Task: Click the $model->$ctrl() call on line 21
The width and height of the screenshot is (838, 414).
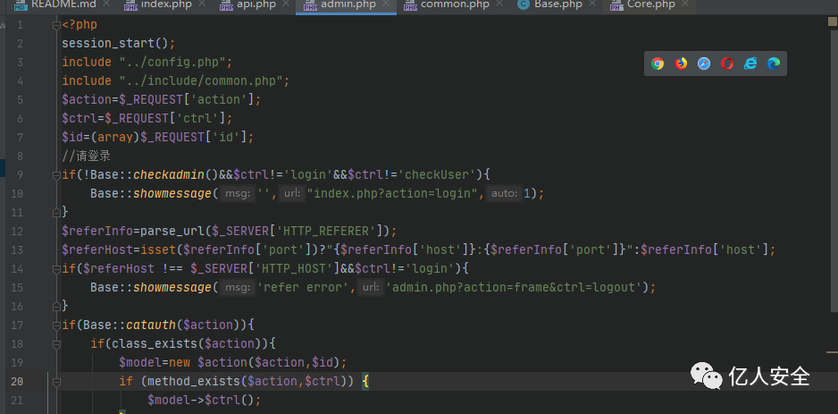Action: [205, 400]
